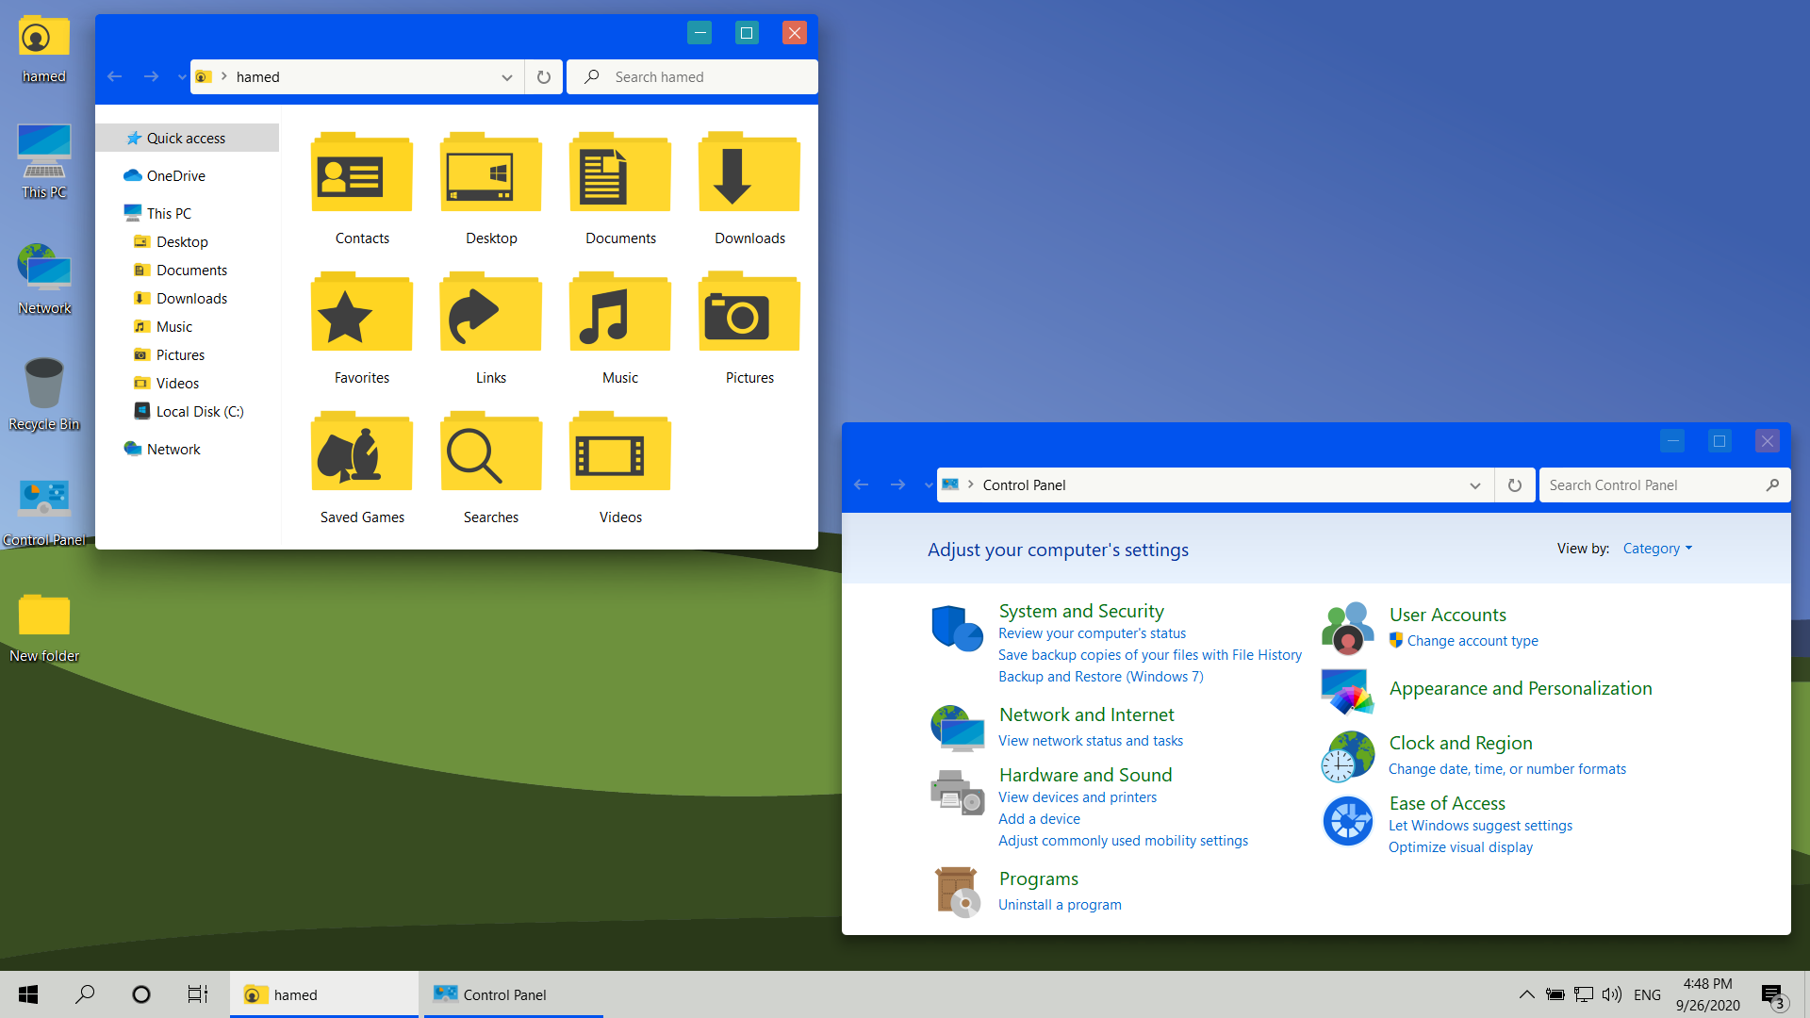Switch to the Control Panel taskbar tab
Screen dimensions: 1810x1018
tap(503, 993)
